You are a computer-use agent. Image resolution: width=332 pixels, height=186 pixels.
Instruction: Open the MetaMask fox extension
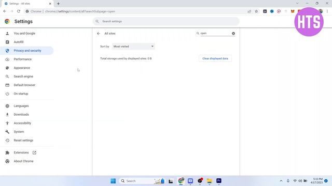[293, 11]
